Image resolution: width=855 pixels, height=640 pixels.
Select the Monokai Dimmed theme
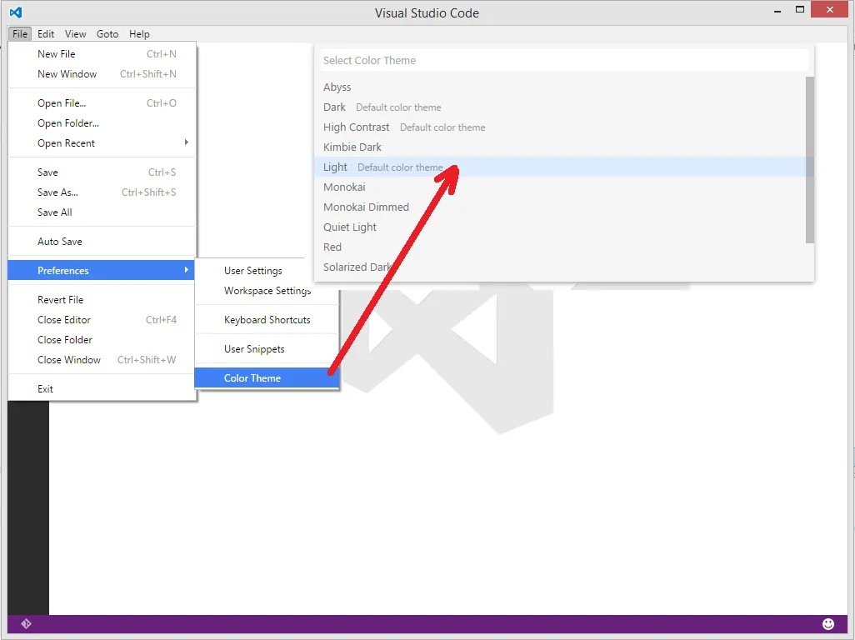(x=560, y=207)
